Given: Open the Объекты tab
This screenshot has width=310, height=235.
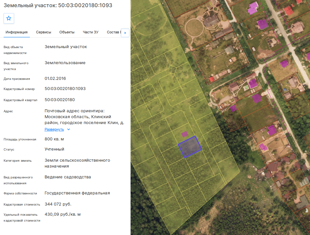Looking at the screenshot, I should click(x=67, y=32).
